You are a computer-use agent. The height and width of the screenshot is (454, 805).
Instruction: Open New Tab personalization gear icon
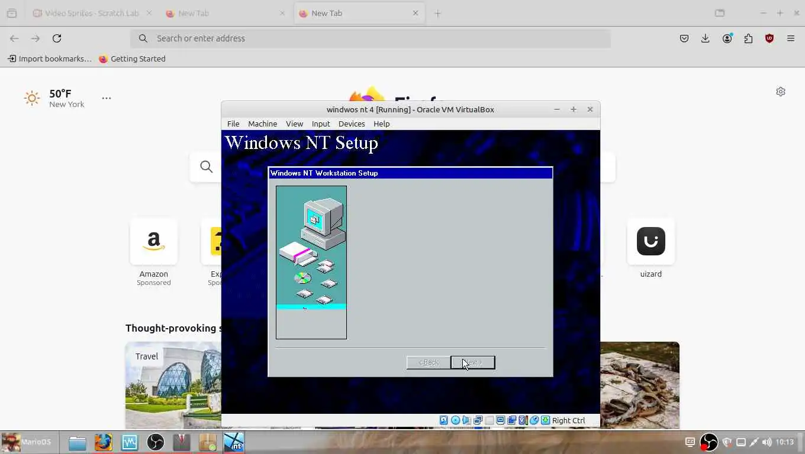point(781,92)
